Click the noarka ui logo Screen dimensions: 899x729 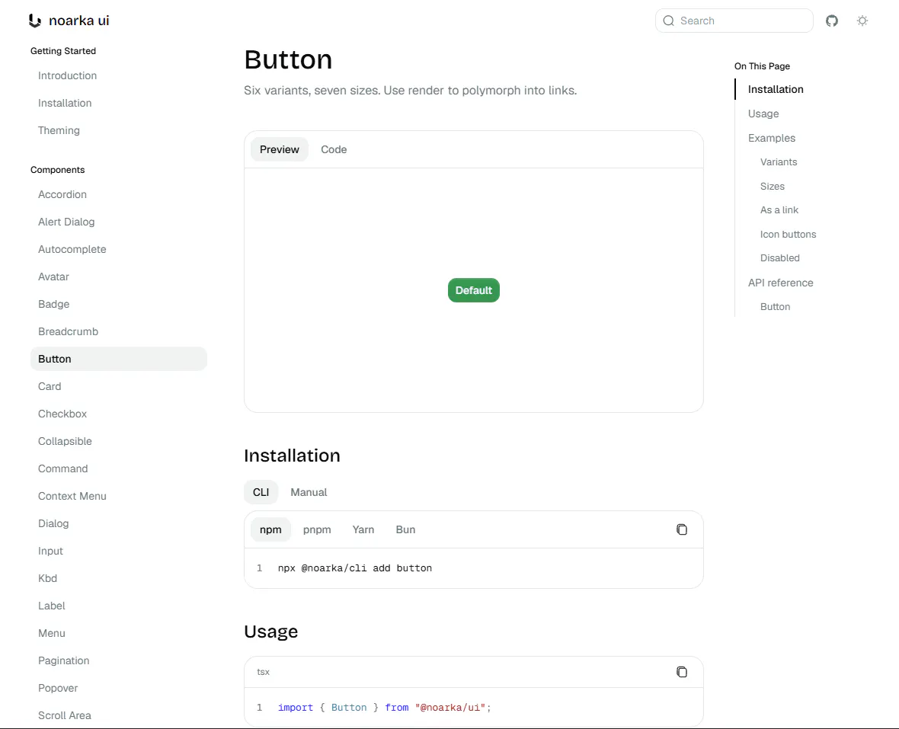[69, 21]
